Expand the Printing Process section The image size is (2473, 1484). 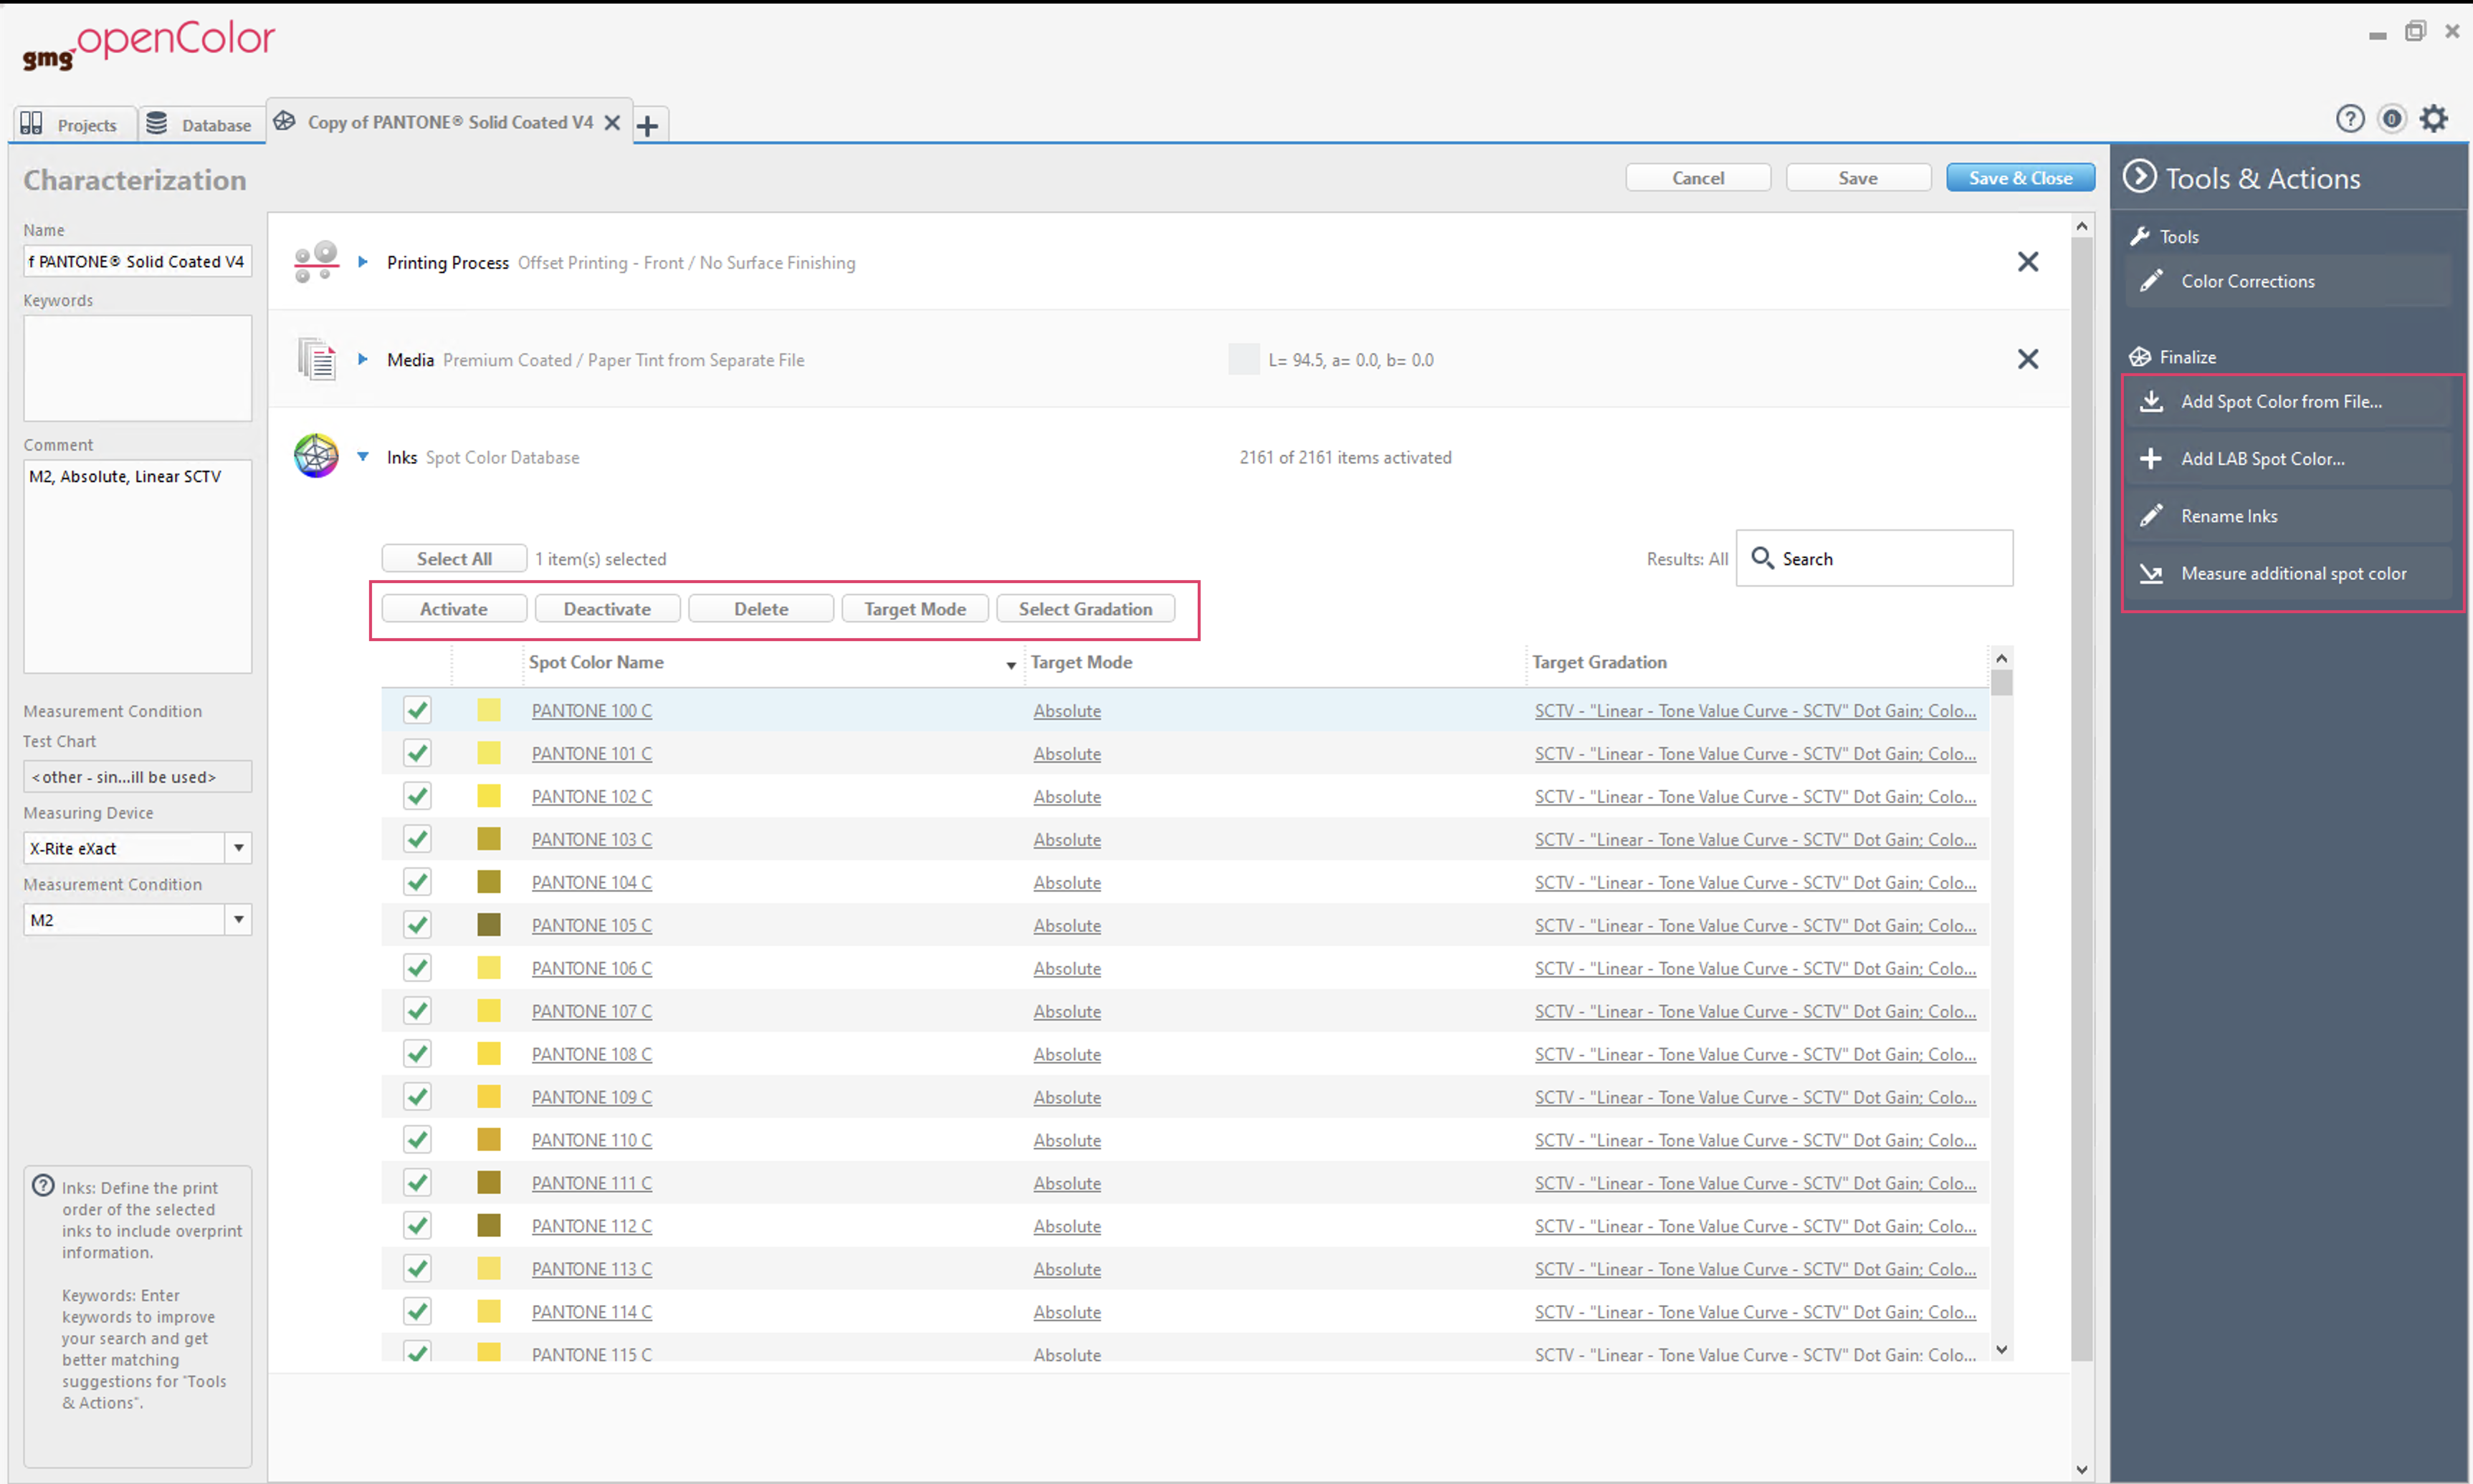click(x=363, y=262)
